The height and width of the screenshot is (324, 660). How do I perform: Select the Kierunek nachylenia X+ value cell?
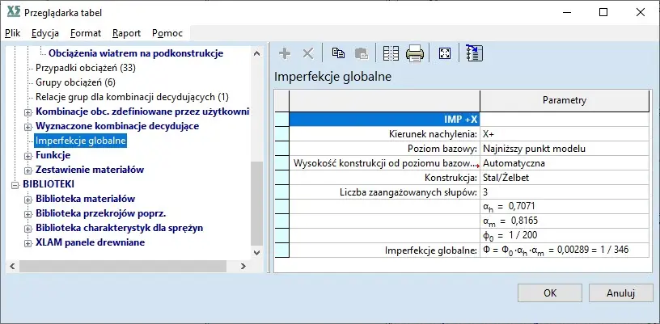point(564,134)
